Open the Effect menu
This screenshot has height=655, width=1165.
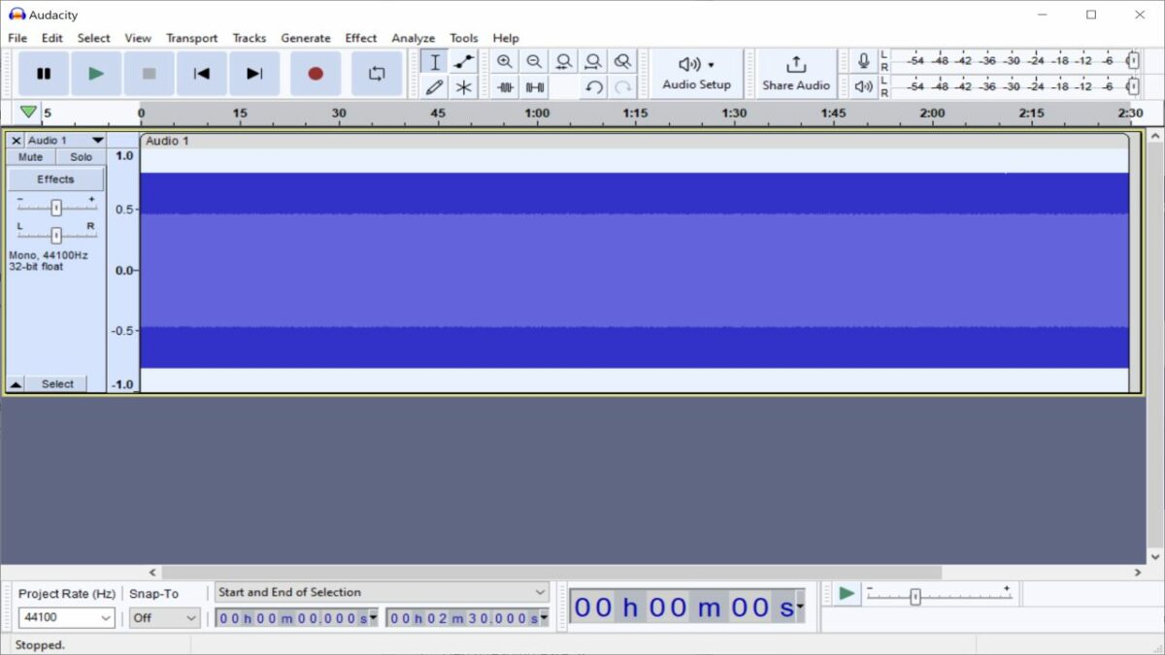point(361,38)
